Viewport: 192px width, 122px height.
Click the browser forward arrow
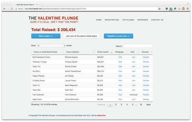pos(8,9)
